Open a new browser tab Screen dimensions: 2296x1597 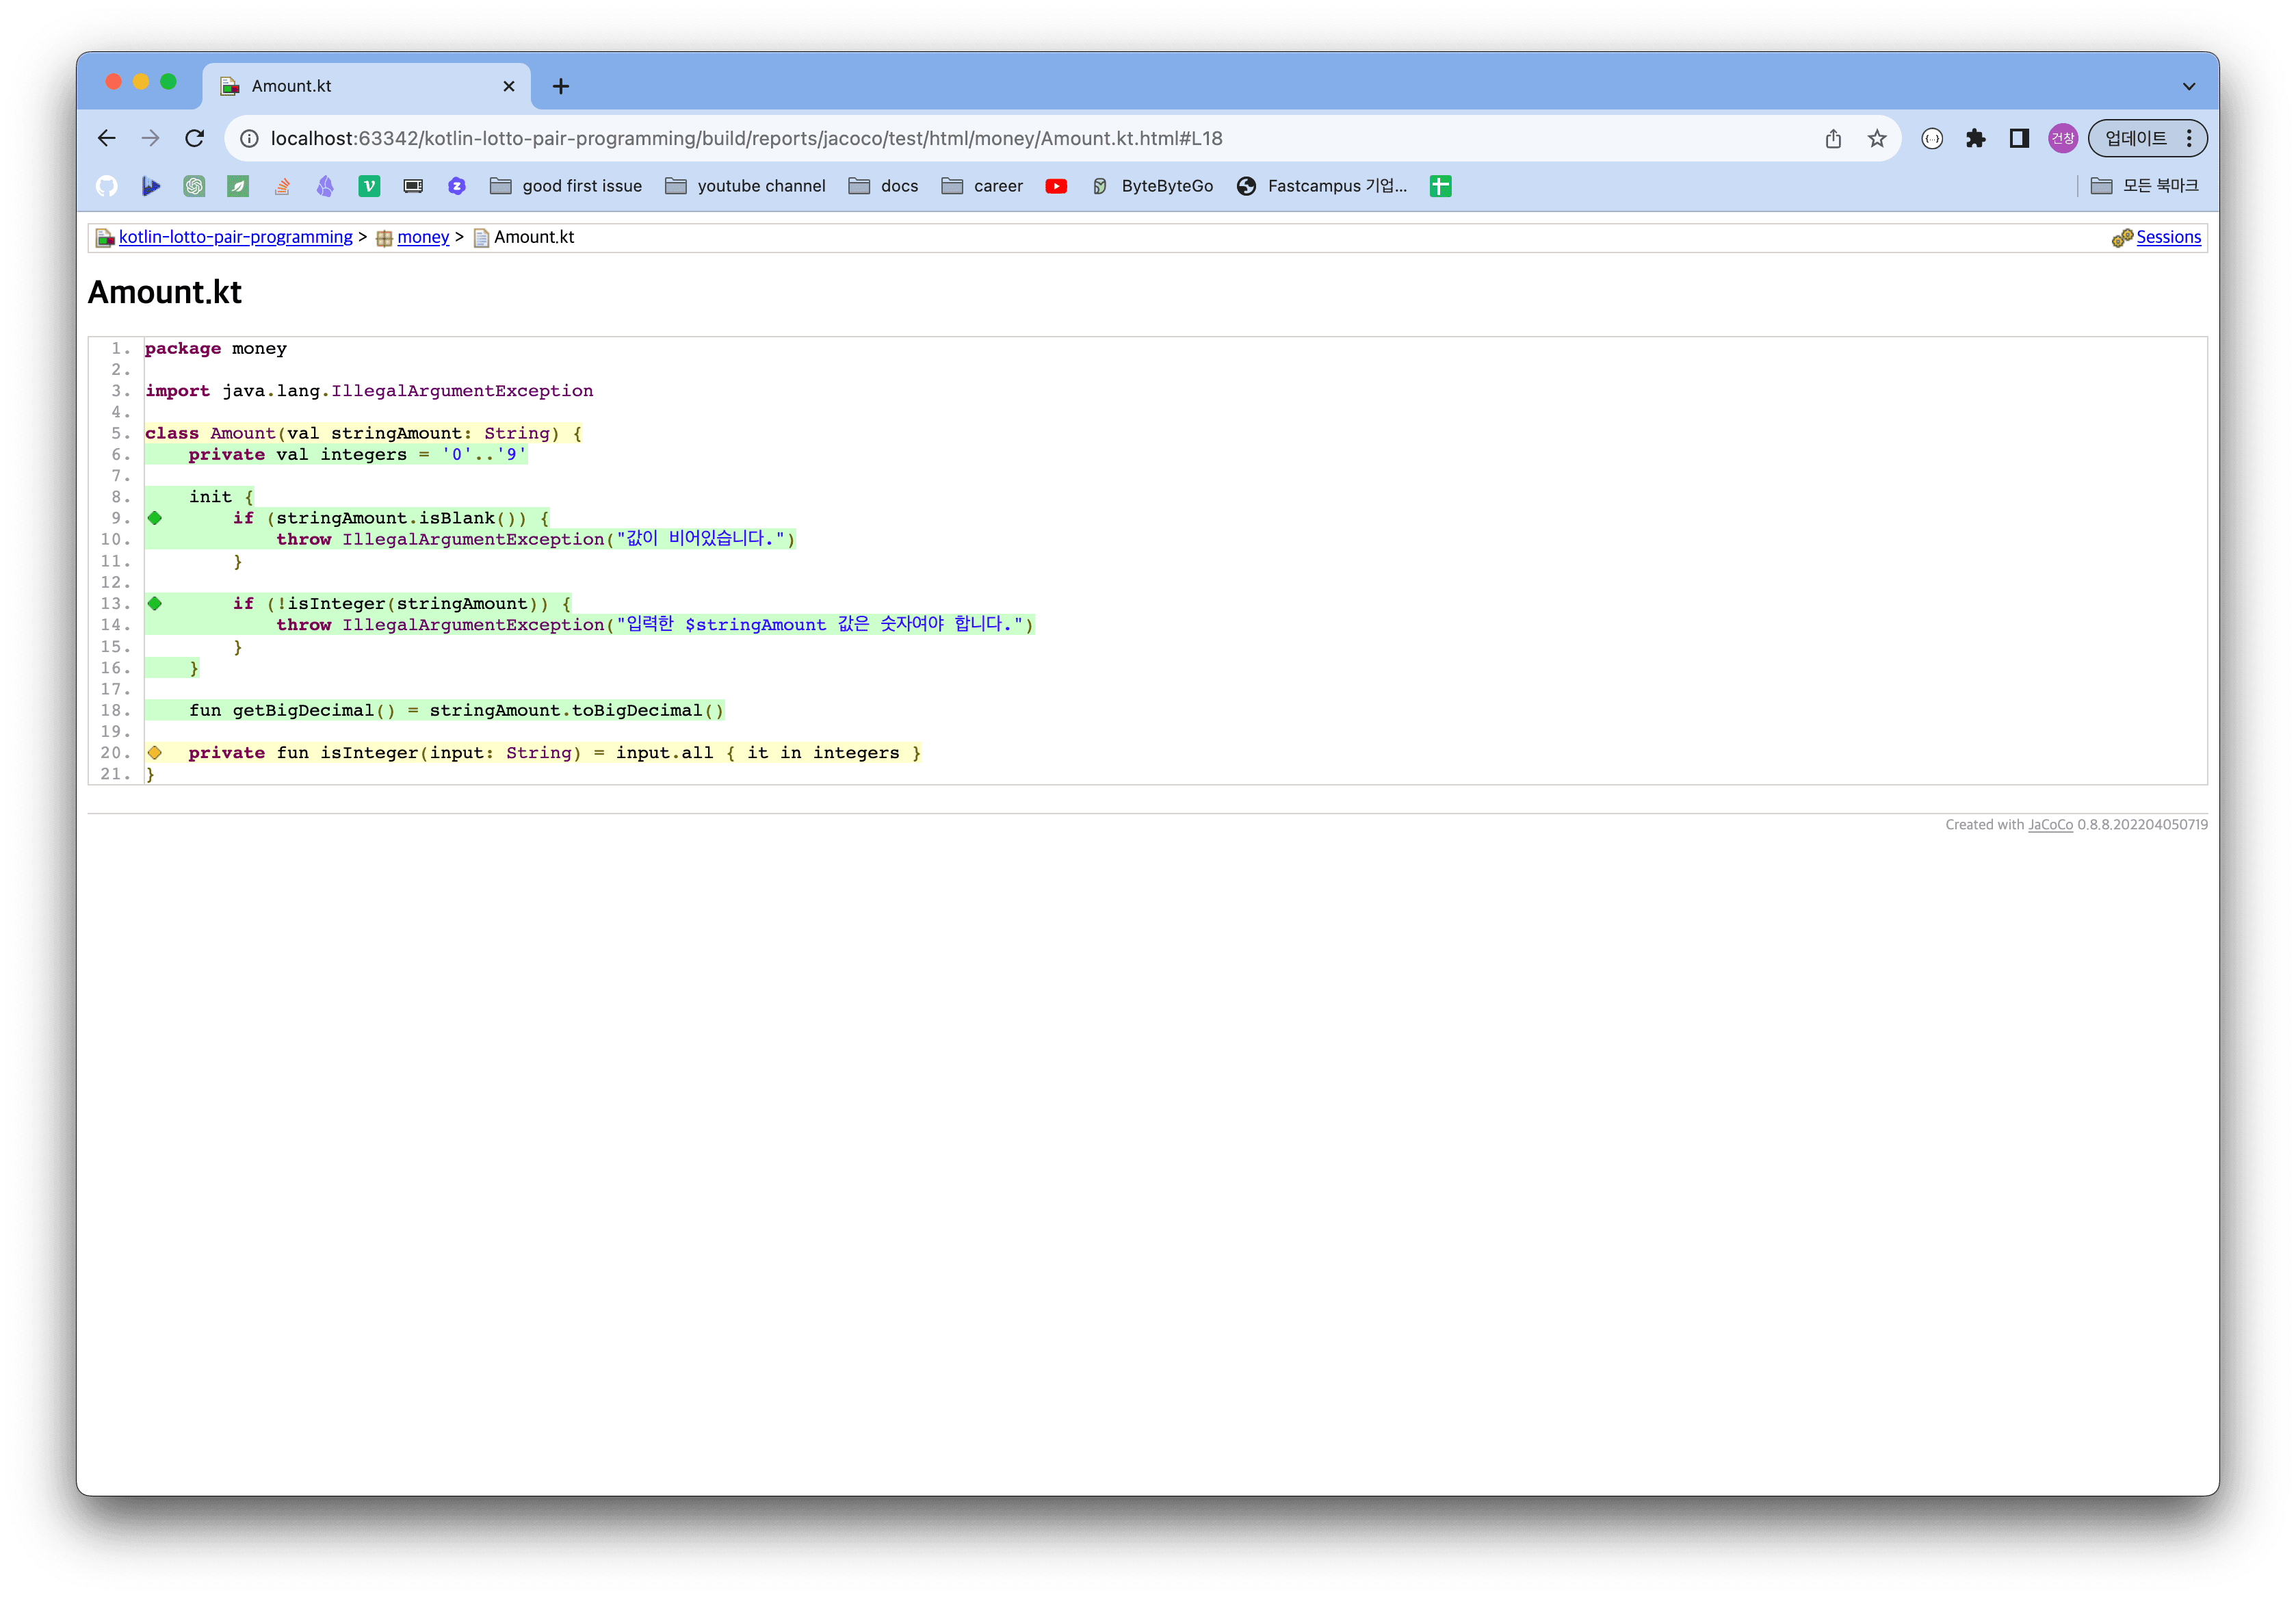[x=561, y=86]
